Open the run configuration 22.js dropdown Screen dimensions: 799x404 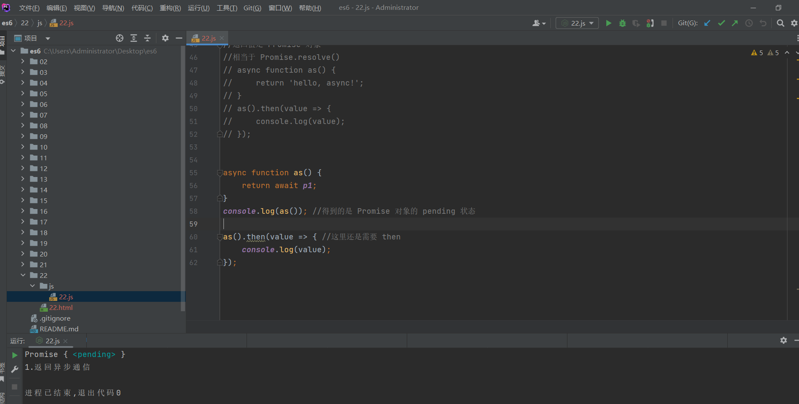pos(577,23)
